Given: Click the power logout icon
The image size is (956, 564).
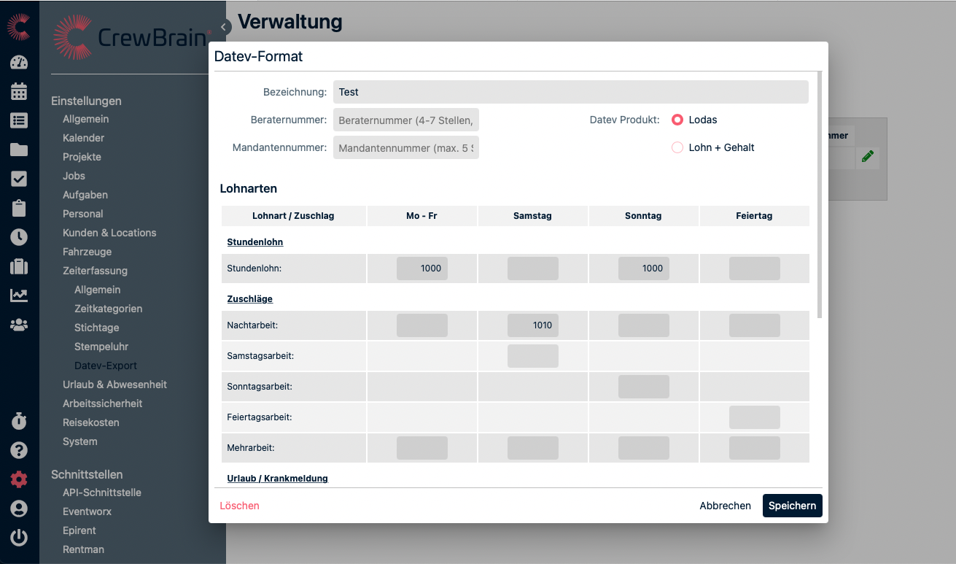Looking at the screenshot, I should pyautogui.click(x=19, y=538).
